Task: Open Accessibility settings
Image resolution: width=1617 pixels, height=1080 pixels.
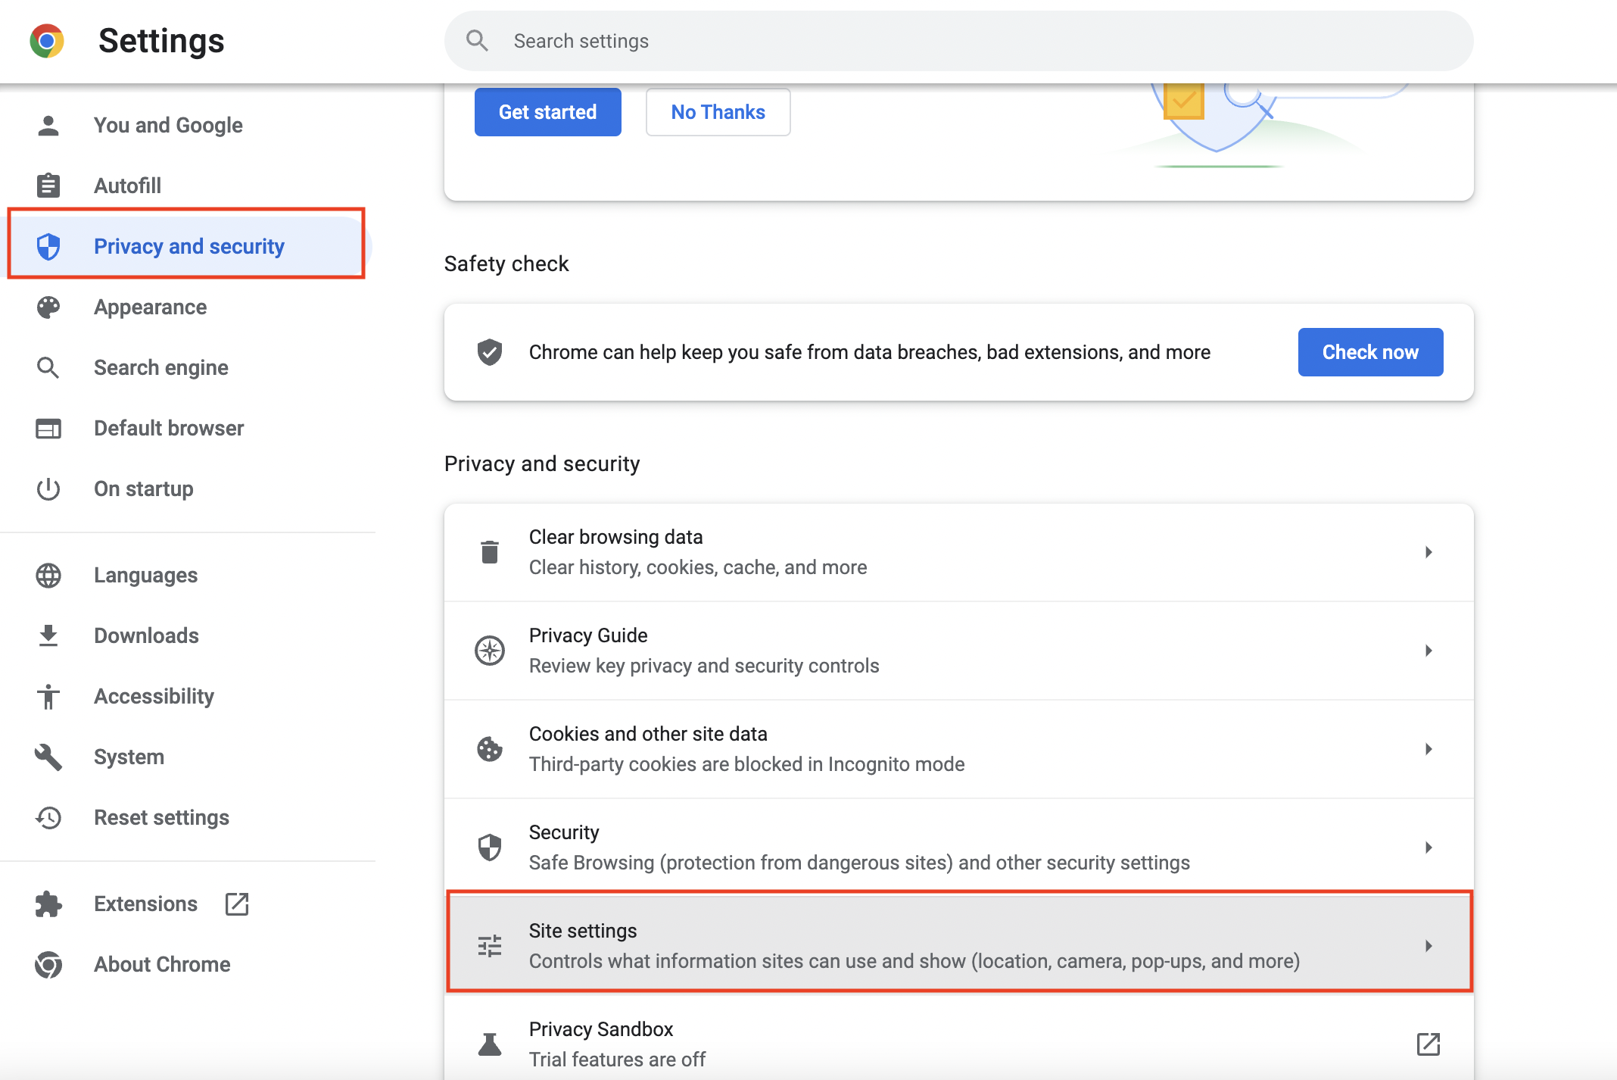Action: 188,696
